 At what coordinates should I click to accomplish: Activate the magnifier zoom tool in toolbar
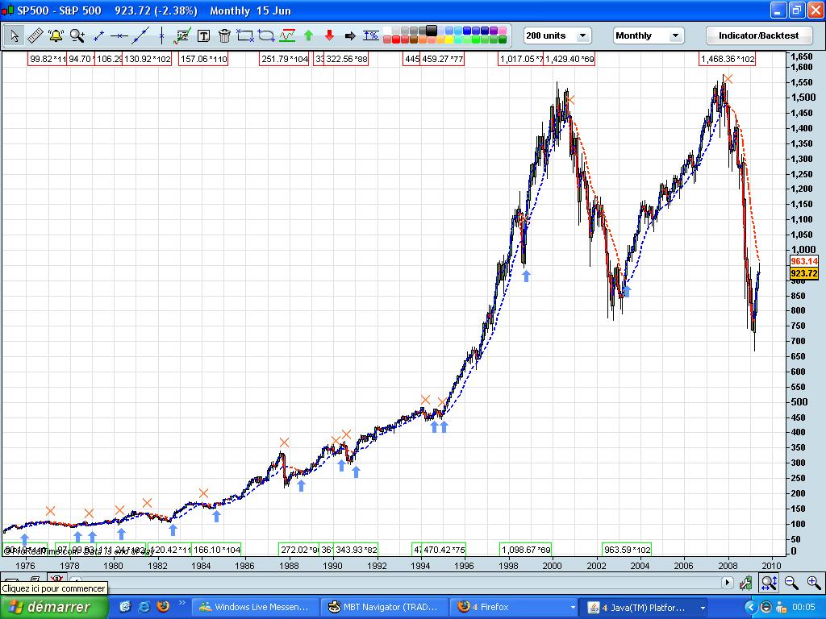[x=77, y=35]
